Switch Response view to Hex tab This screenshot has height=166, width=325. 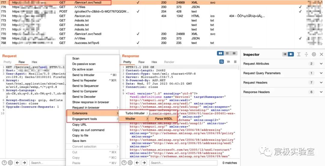154,62
